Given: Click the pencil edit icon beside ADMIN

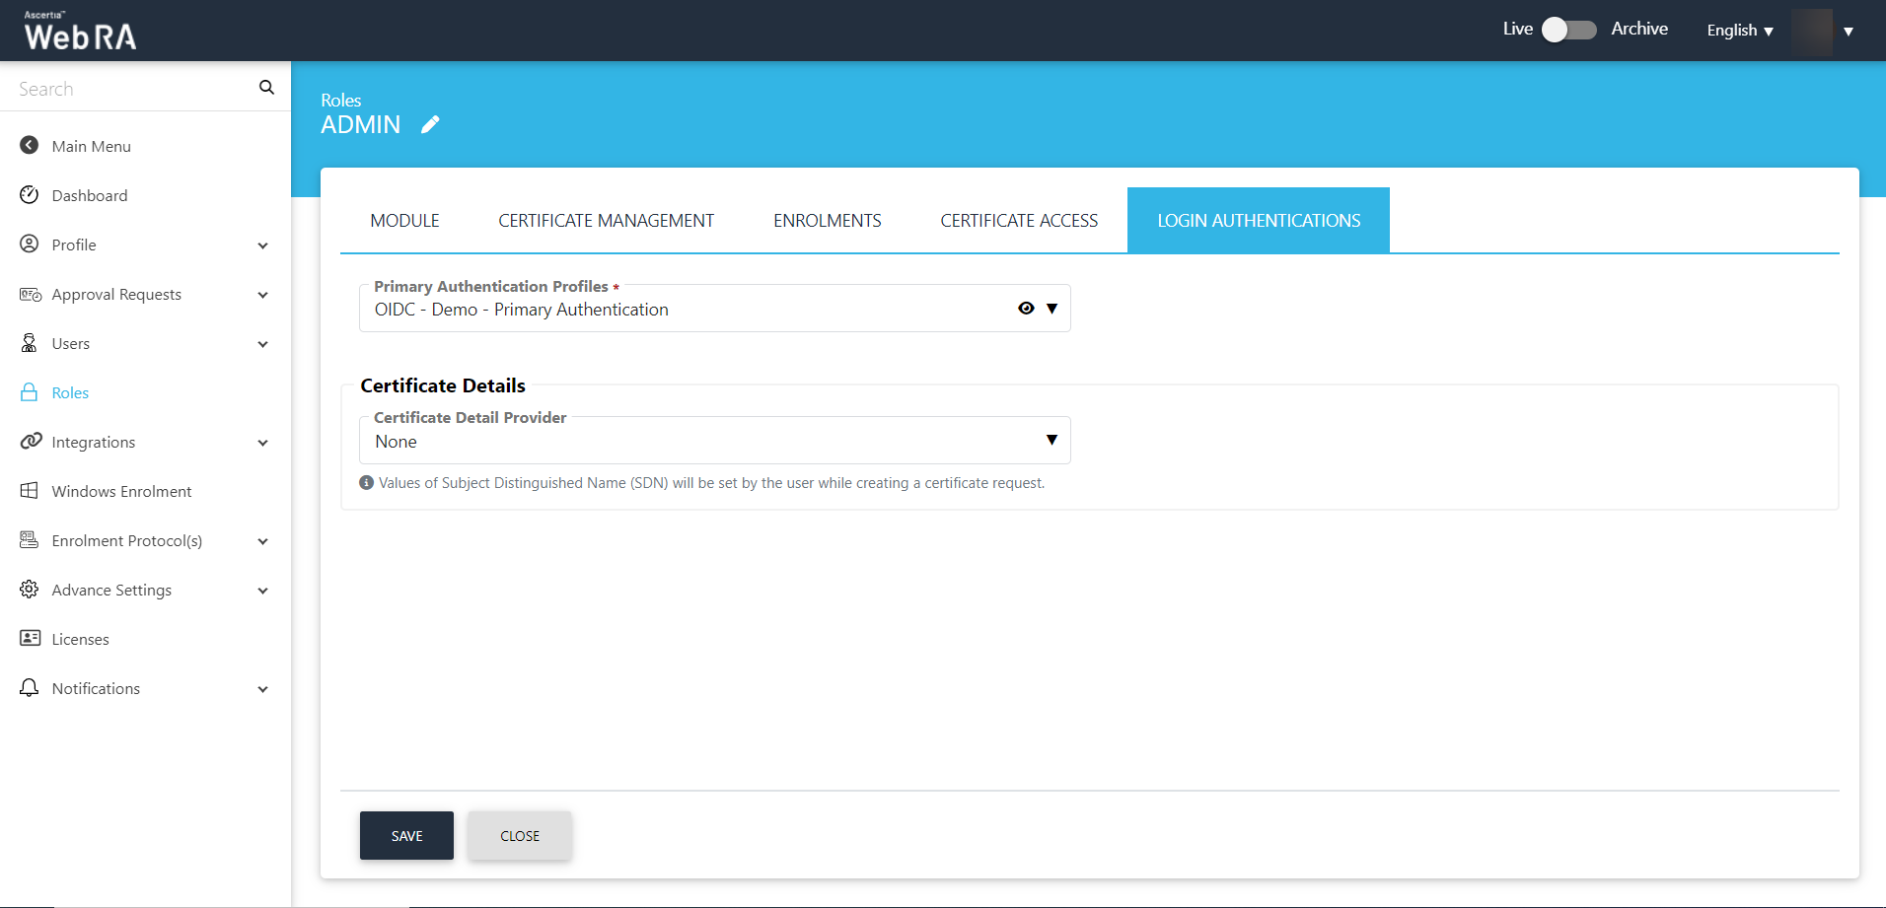Looking at the screenshot, I should (430, 125).
